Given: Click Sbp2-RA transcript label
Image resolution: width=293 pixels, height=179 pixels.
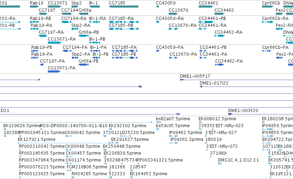Looking at the screenshot, I should click(x=81, y=25).
